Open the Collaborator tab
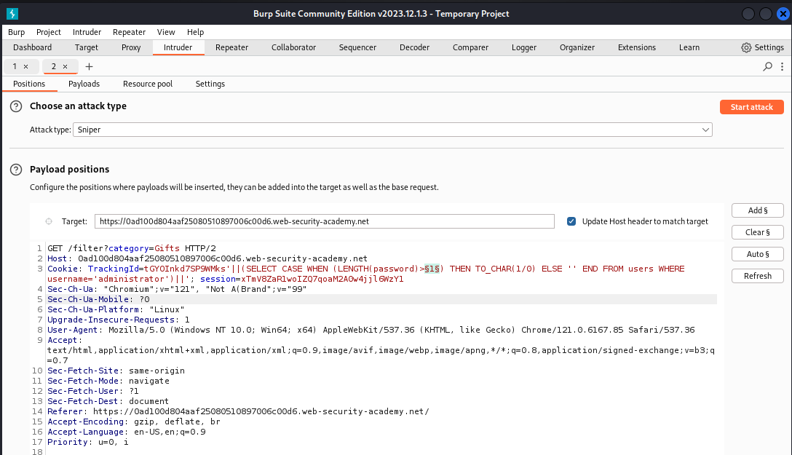792x455 pixels. (293, 47)
